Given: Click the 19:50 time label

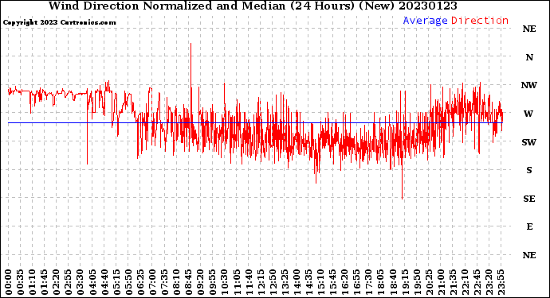Looking at the screenshot, I should 417,283.
